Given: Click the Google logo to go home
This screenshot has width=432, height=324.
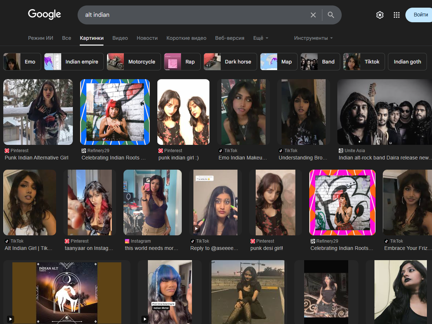Looking at the screenshot, I should pyautogui.click(x=44, y=15).
